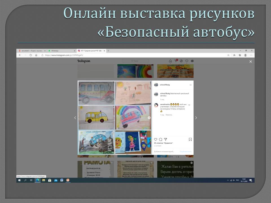Close the WhatsApp tab
271x203 pixels.
[x=75, y=51]
